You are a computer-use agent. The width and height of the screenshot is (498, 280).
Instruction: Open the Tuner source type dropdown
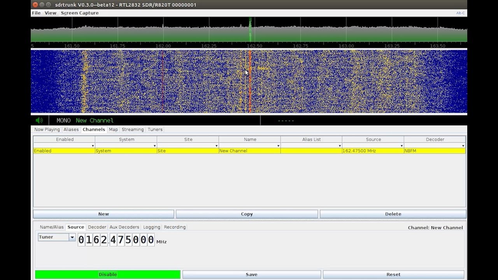[x=72, y=237]
